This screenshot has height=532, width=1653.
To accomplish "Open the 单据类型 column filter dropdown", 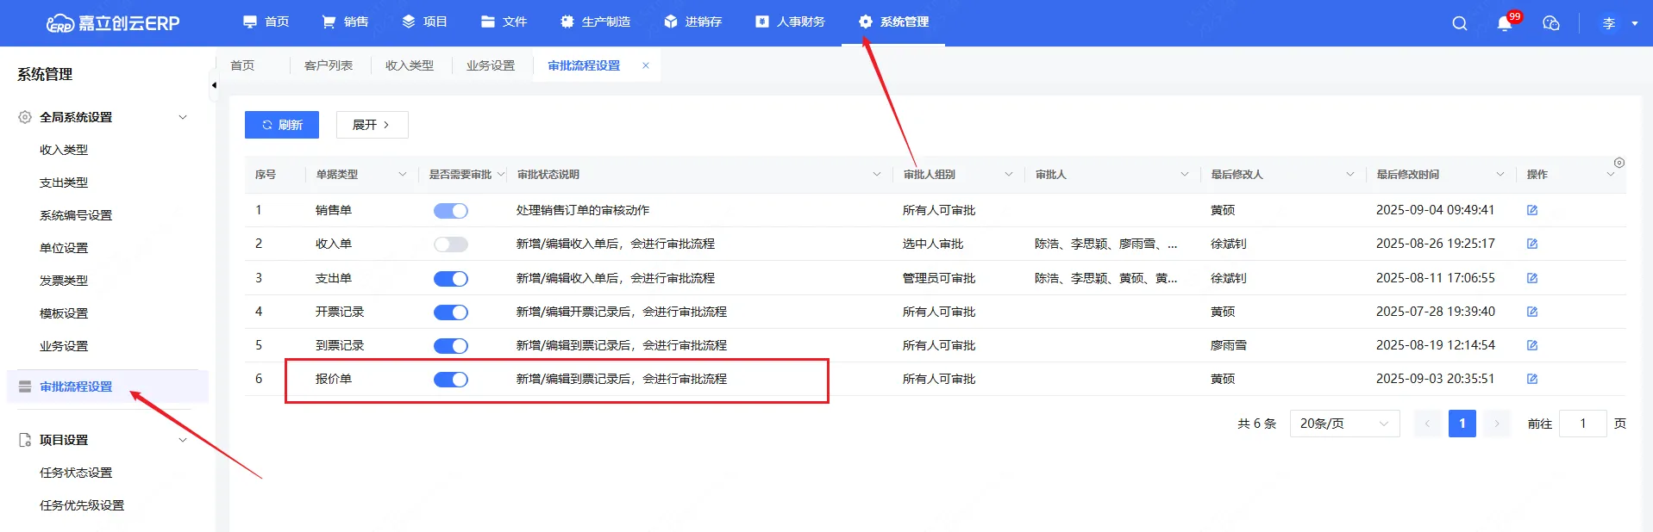I will point(402,175).
